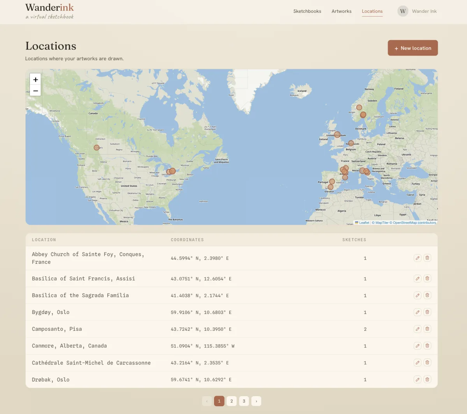This screenshot has width=467, height=414.
Task: Zoom out on the map
Action: click(35, 91)
